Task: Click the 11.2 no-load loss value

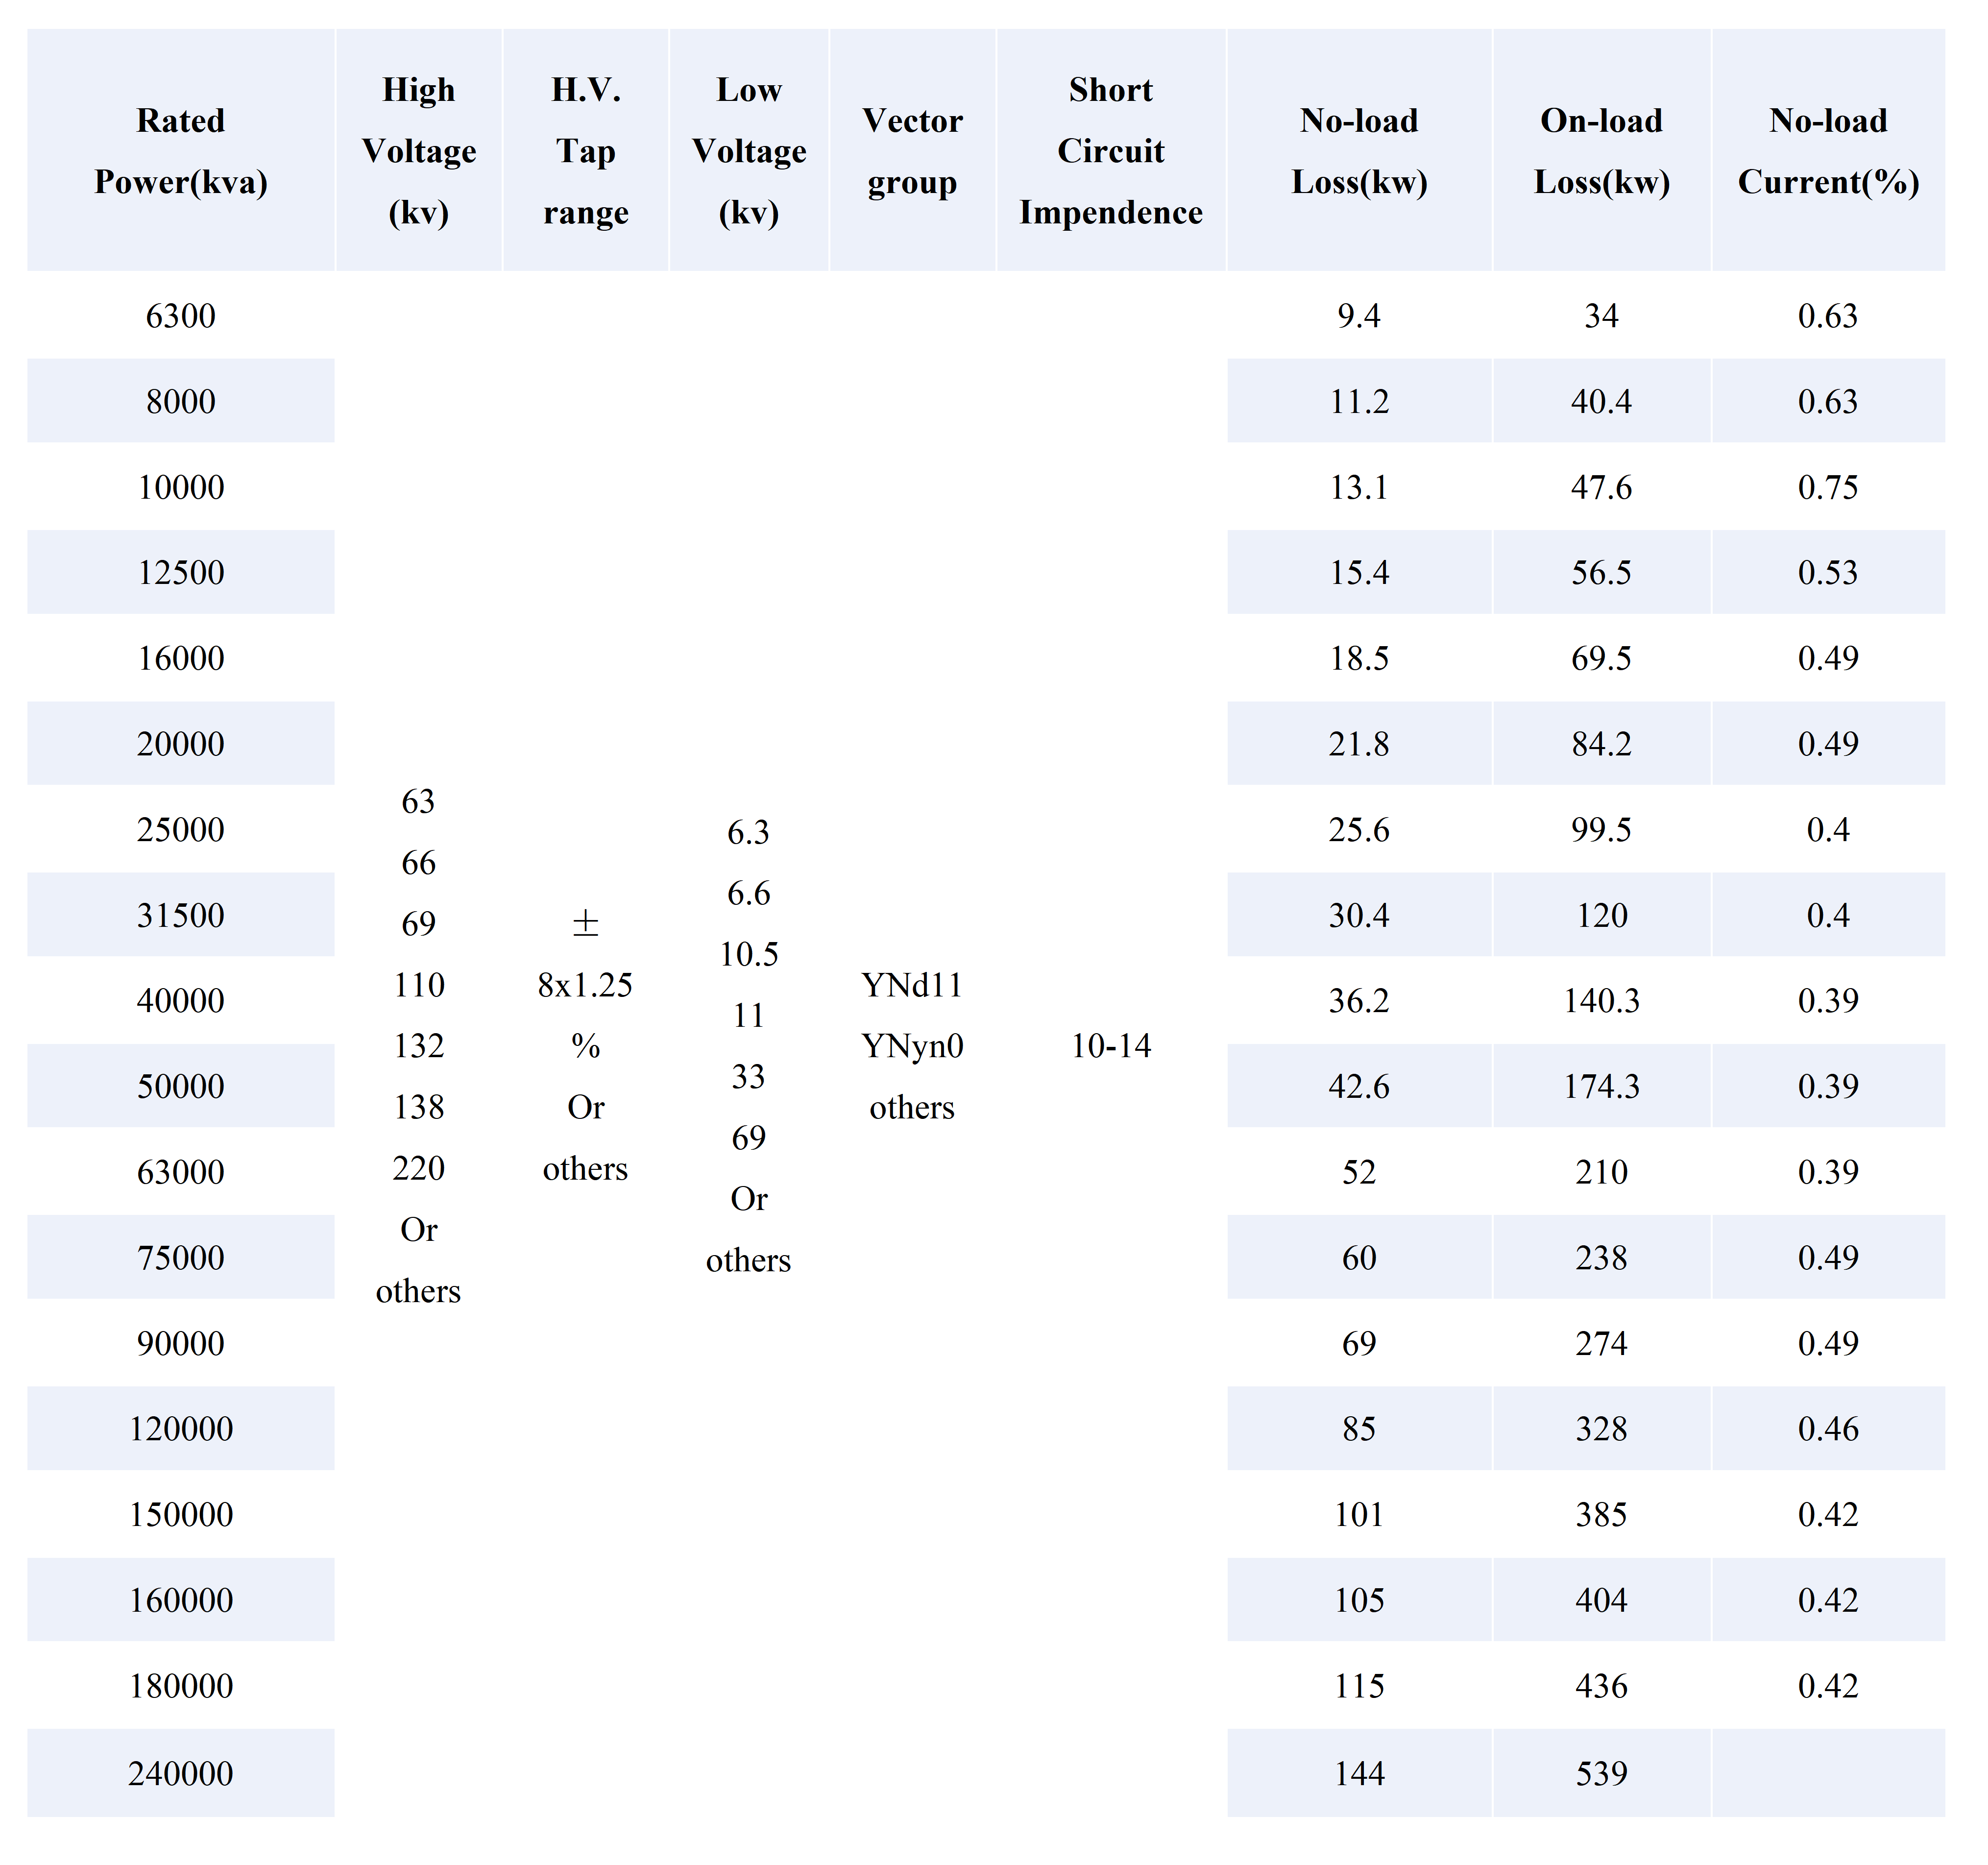Action: click(1360, 401)
